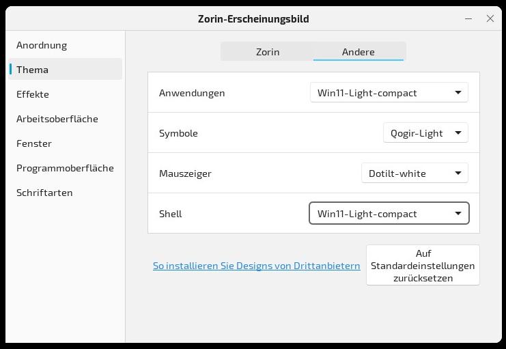Open Shell theme dropdown

tap(389, 214)
